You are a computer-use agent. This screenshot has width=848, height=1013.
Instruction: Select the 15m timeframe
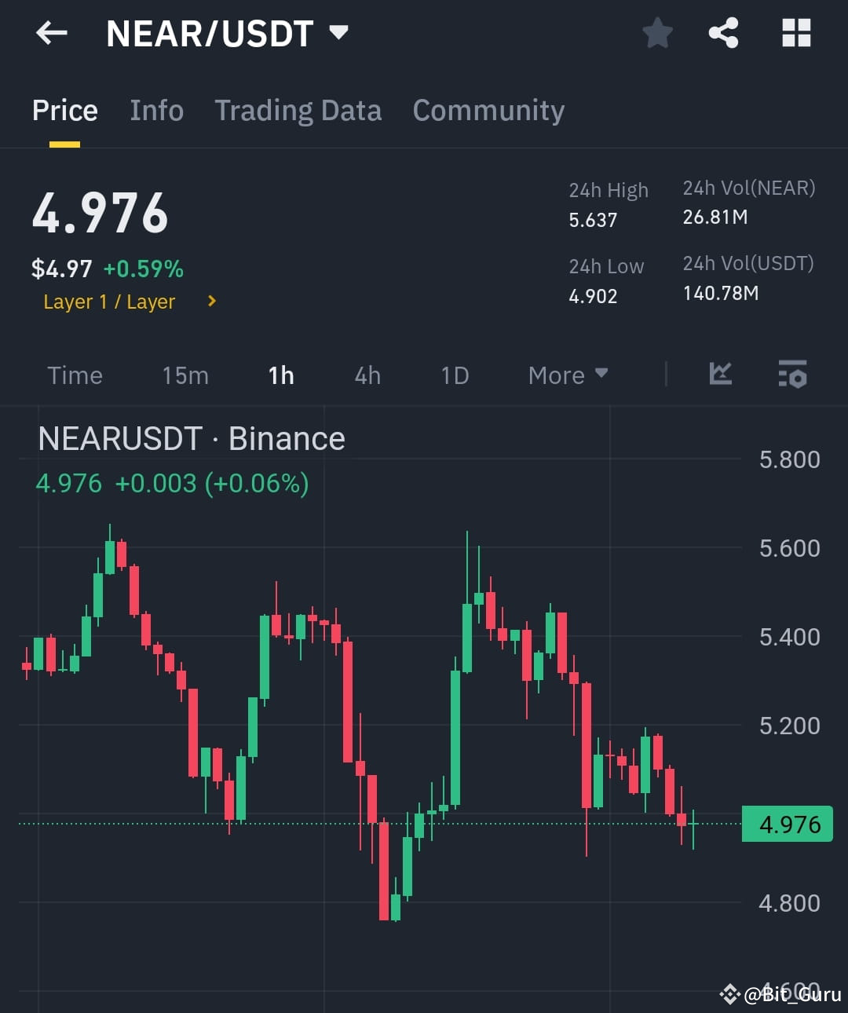[x=185, y=375]
